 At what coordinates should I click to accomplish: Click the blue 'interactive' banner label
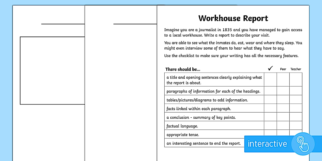pyautogui.click(x=267, y=144)
